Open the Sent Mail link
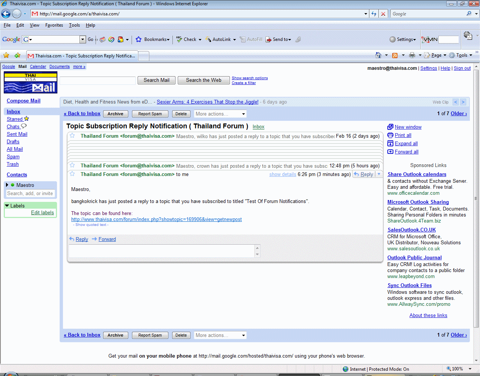480x376 pixels. [x=17, y=134]
